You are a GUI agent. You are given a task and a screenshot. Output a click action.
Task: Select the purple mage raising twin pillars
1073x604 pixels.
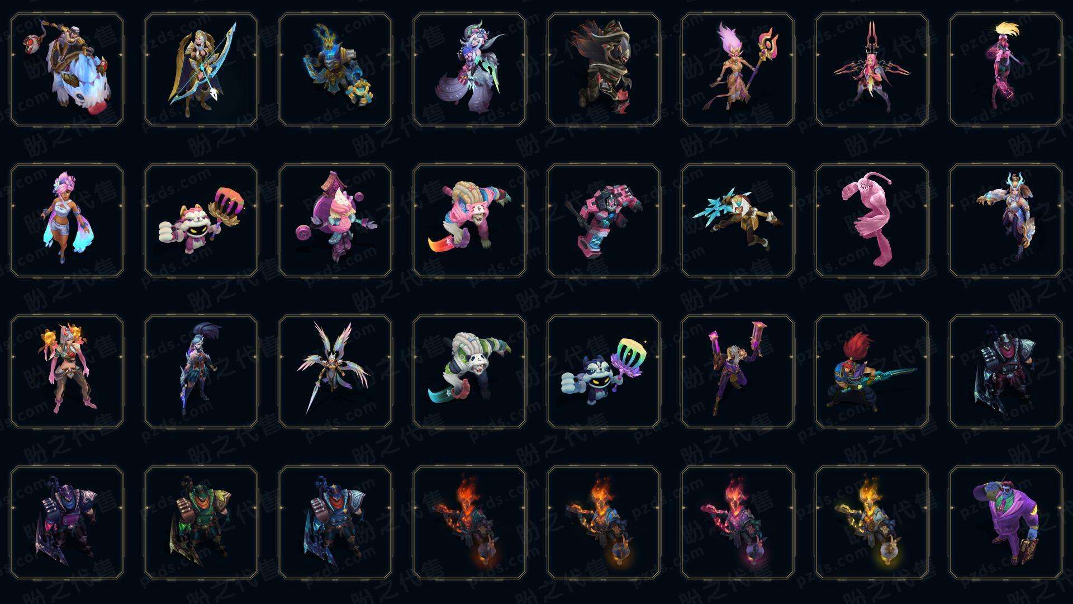click(x=738, y=372)
